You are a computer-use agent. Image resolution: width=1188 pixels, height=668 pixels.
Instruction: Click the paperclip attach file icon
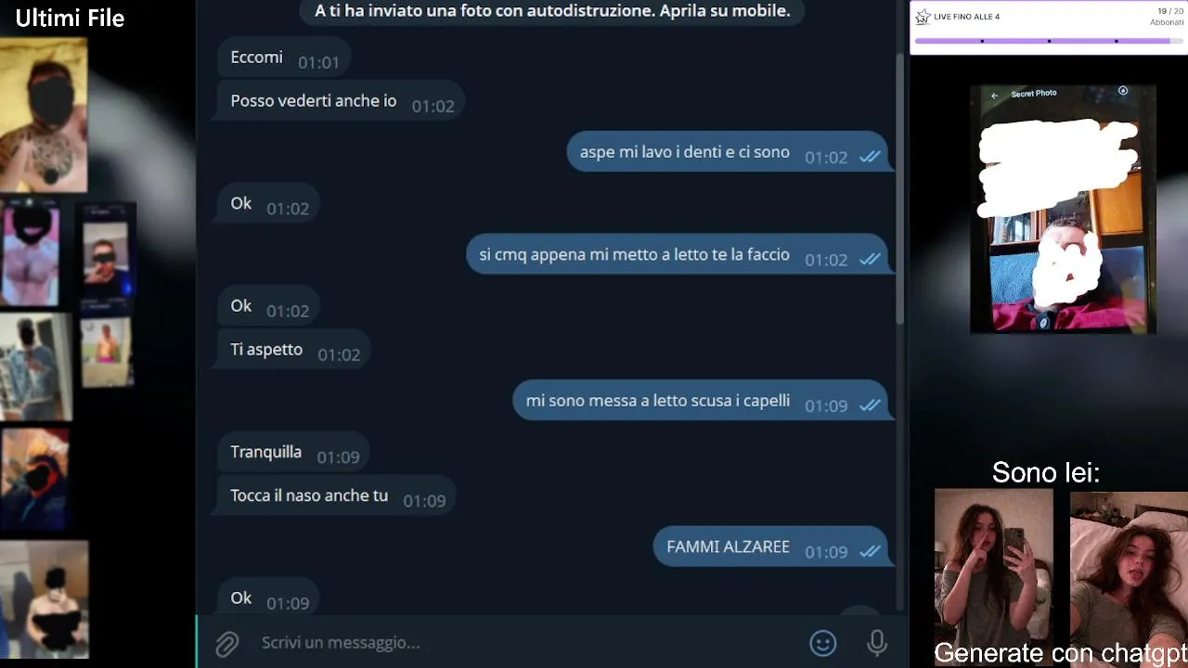(x=227, y=643)
